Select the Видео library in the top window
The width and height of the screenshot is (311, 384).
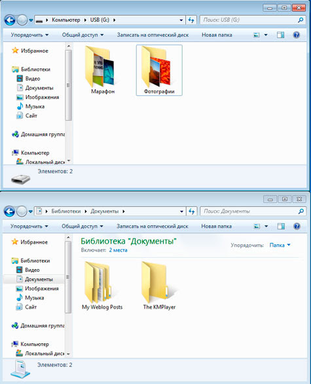(x=28, y=79)
